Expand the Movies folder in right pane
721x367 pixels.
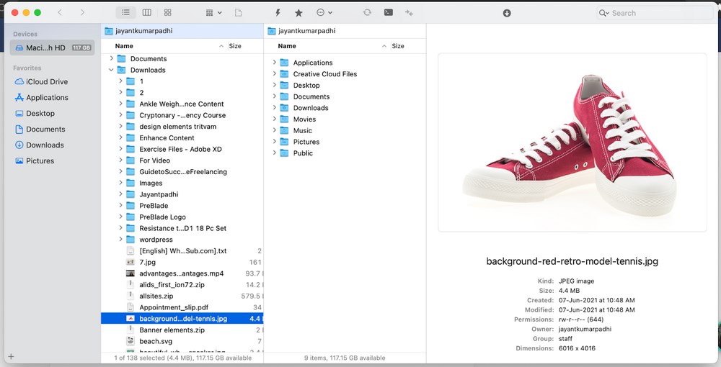(x=275, y=119)
